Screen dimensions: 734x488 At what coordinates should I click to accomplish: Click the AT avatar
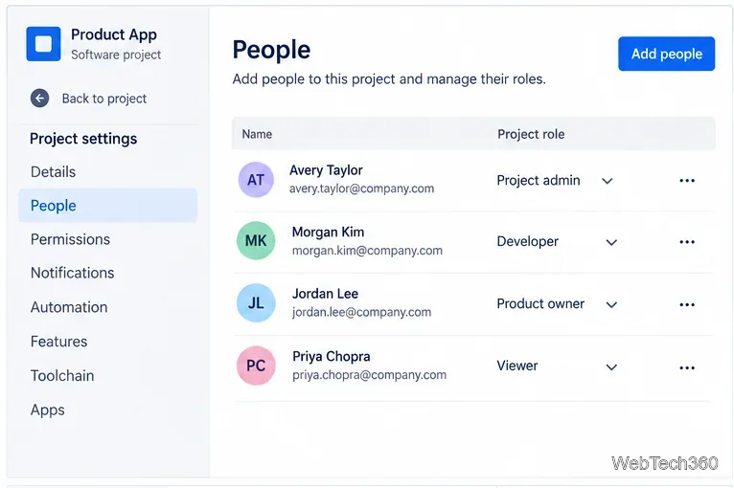[256, 180]
